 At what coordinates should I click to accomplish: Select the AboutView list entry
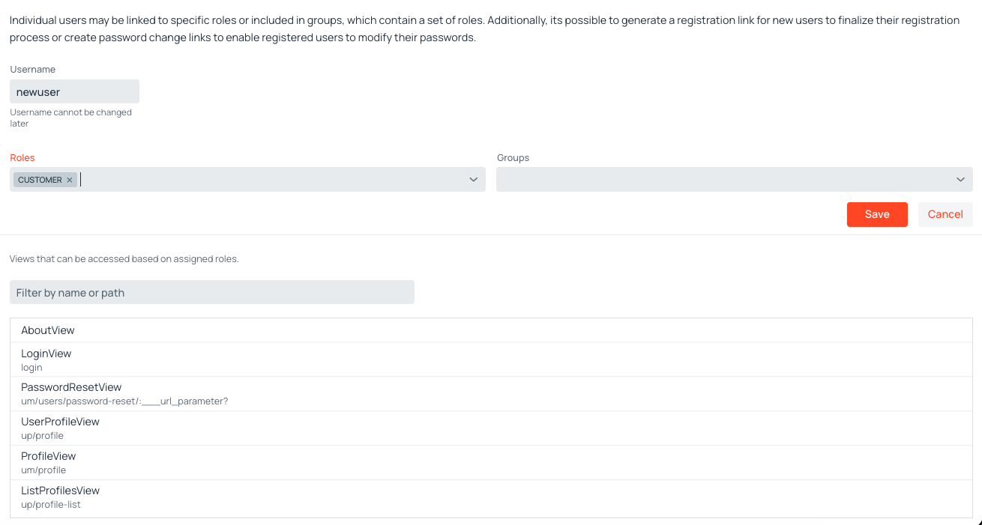[491, 330]
